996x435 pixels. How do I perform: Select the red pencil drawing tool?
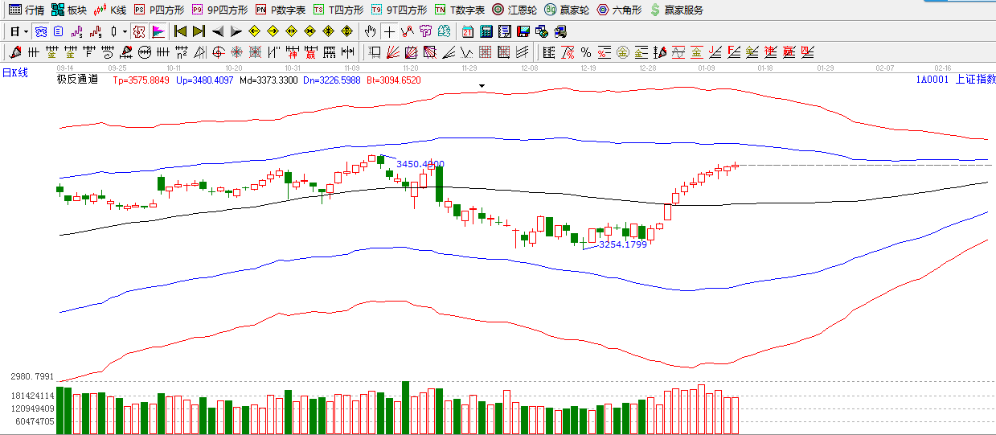pyautogui.click(x=14, y=53)
